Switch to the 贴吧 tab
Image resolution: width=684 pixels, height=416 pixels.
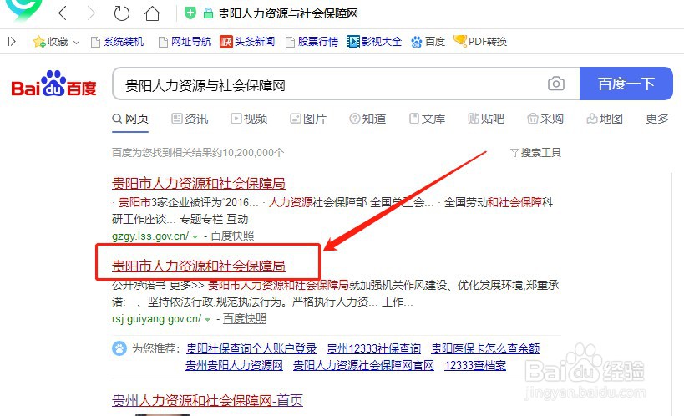[x=486, y=119]
